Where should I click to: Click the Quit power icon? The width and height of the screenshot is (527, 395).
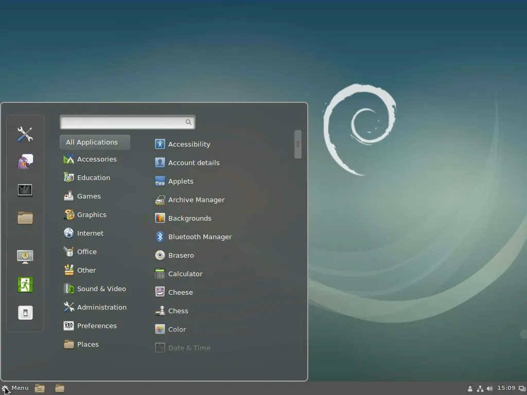(25, 313)
